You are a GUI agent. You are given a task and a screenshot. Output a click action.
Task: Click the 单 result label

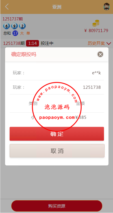pyautogui.click(x=28, y=33)
